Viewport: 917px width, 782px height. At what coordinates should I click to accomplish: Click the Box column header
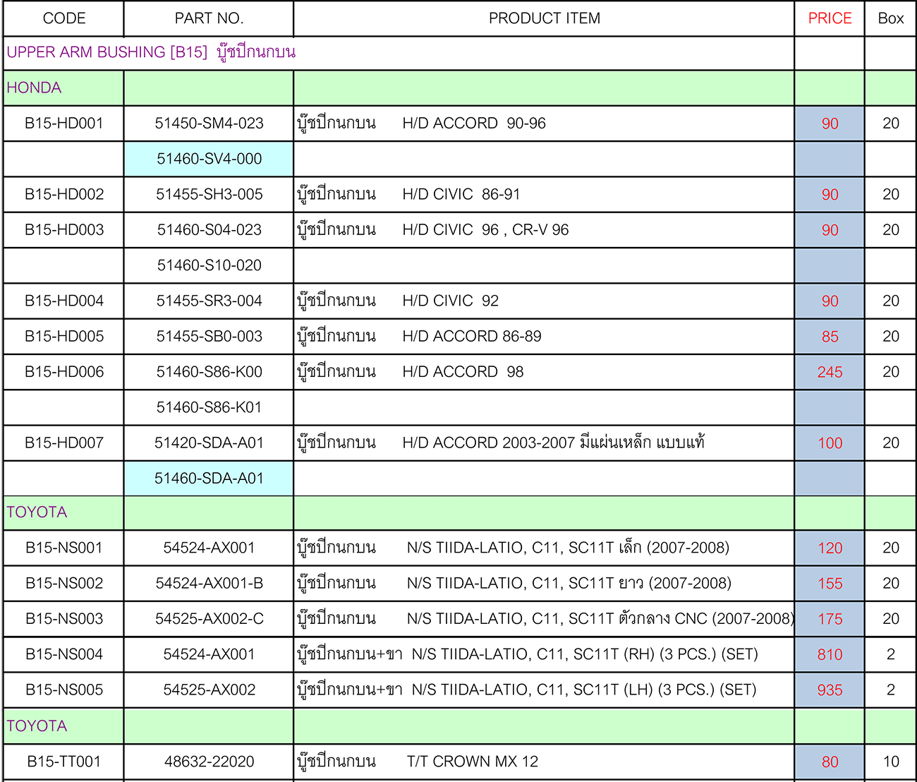890,18
